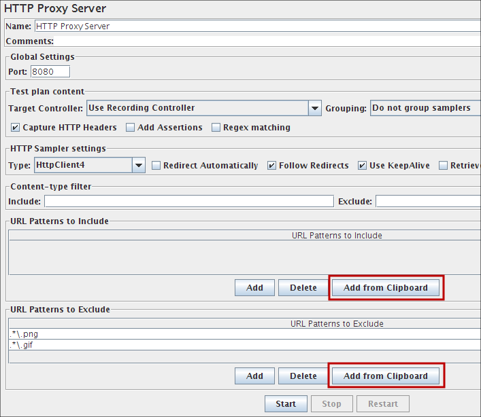481x417 pixels.
Task: Expand the HttpClient4 Type dropdown
Action: 138,165
